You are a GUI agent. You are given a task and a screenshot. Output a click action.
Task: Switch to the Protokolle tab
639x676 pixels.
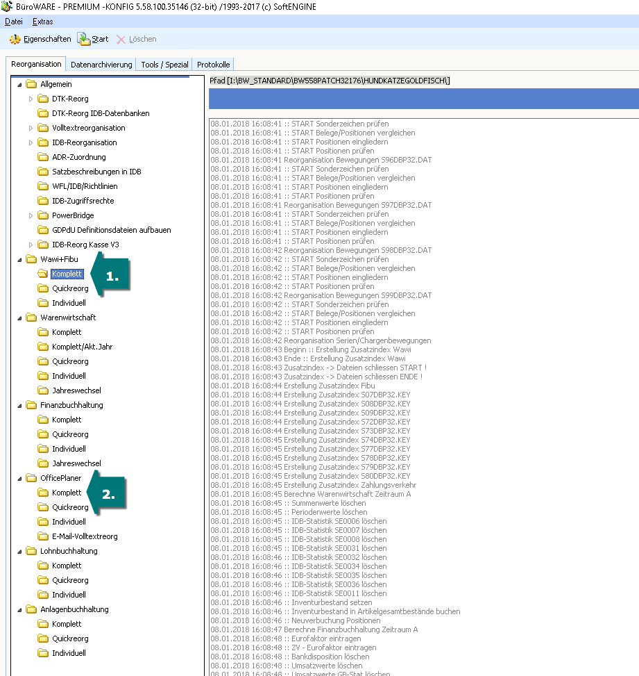click(x=213, y=65)
